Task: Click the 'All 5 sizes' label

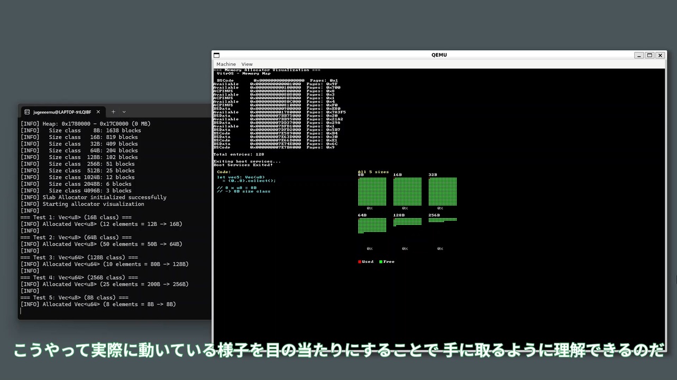Action: (373, 172)
